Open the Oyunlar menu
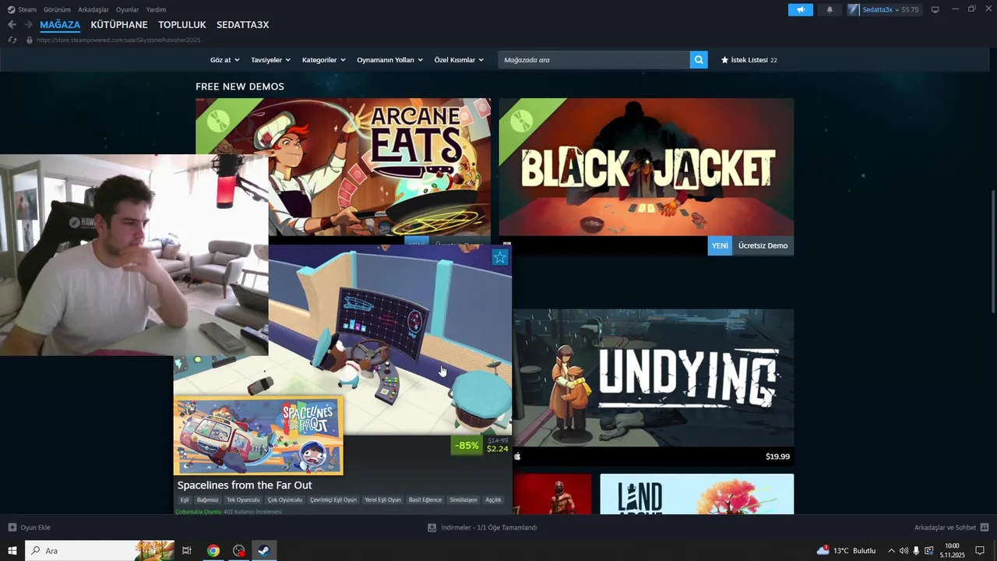Viewport: 997px width, 561px height. [127, 9]
